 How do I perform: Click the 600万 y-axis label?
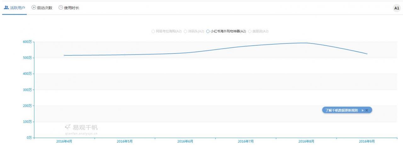point(27,42)
